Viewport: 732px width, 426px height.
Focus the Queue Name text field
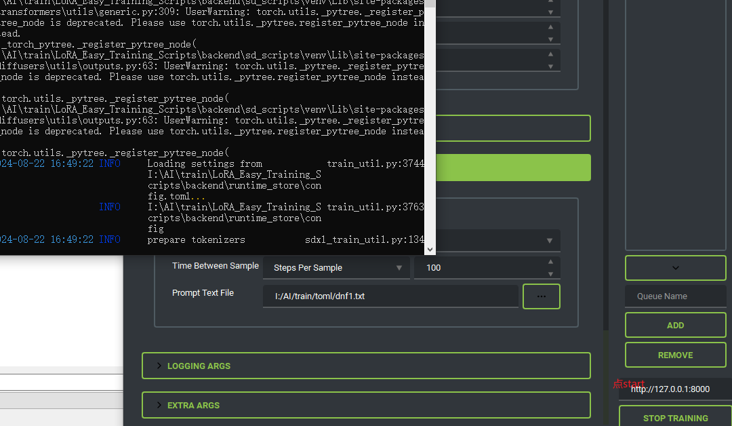click(x=675, y=296)
